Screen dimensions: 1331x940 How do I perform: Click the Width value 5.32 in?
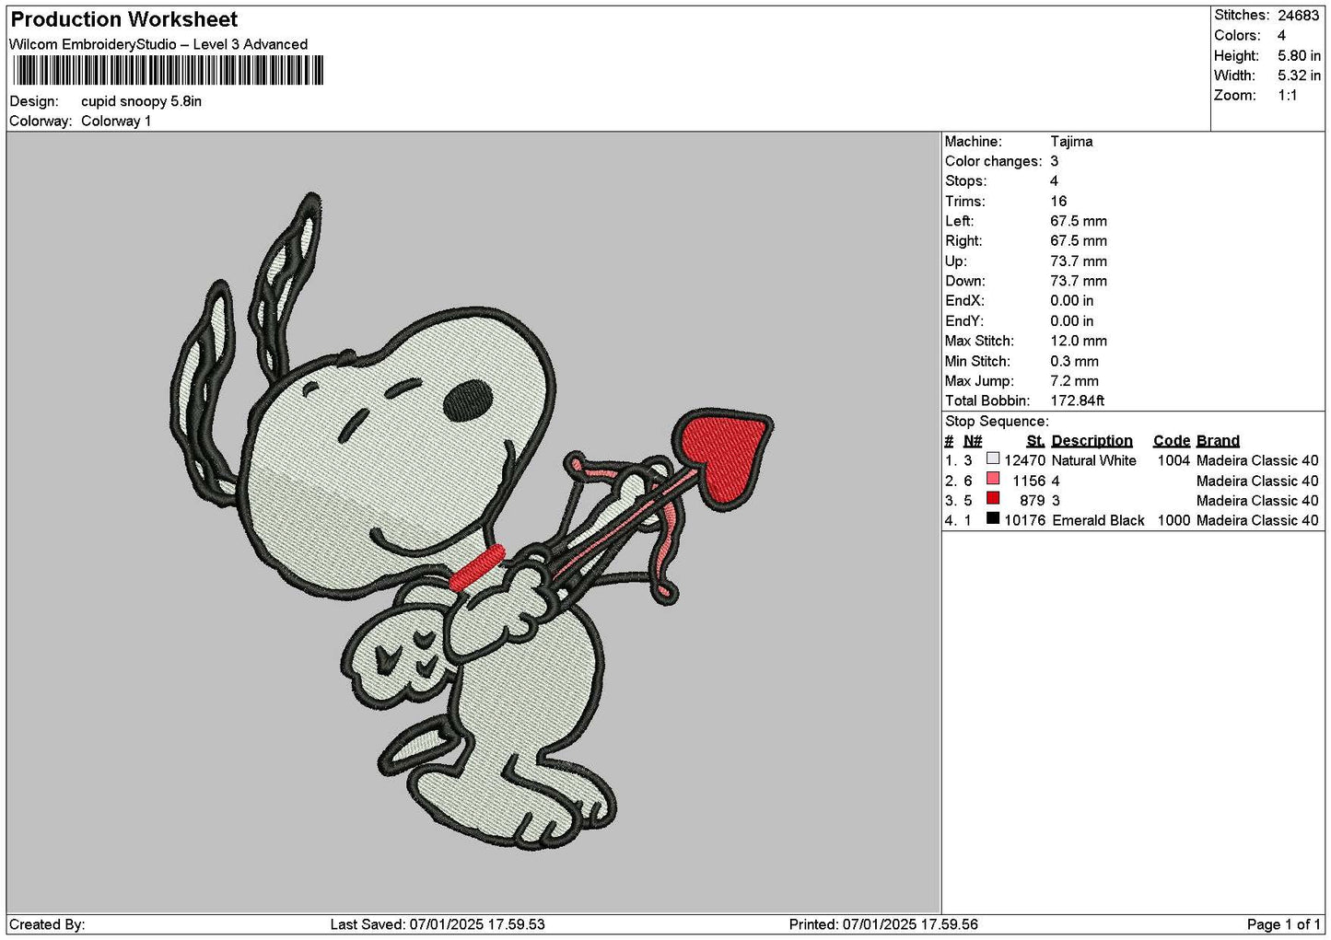(x=1299, y=75)
